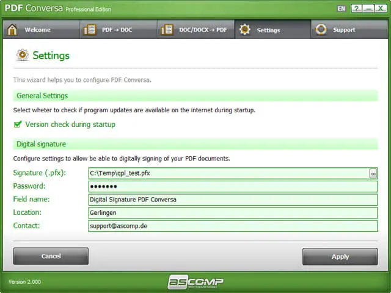Open help with the question mark button

[x=357, y=9]
